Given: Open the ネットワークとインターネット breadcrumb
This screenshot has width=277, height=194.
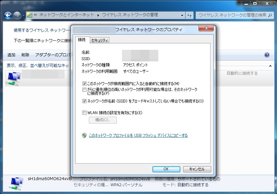Looking at the screenshot, I should tap(66, 15).
